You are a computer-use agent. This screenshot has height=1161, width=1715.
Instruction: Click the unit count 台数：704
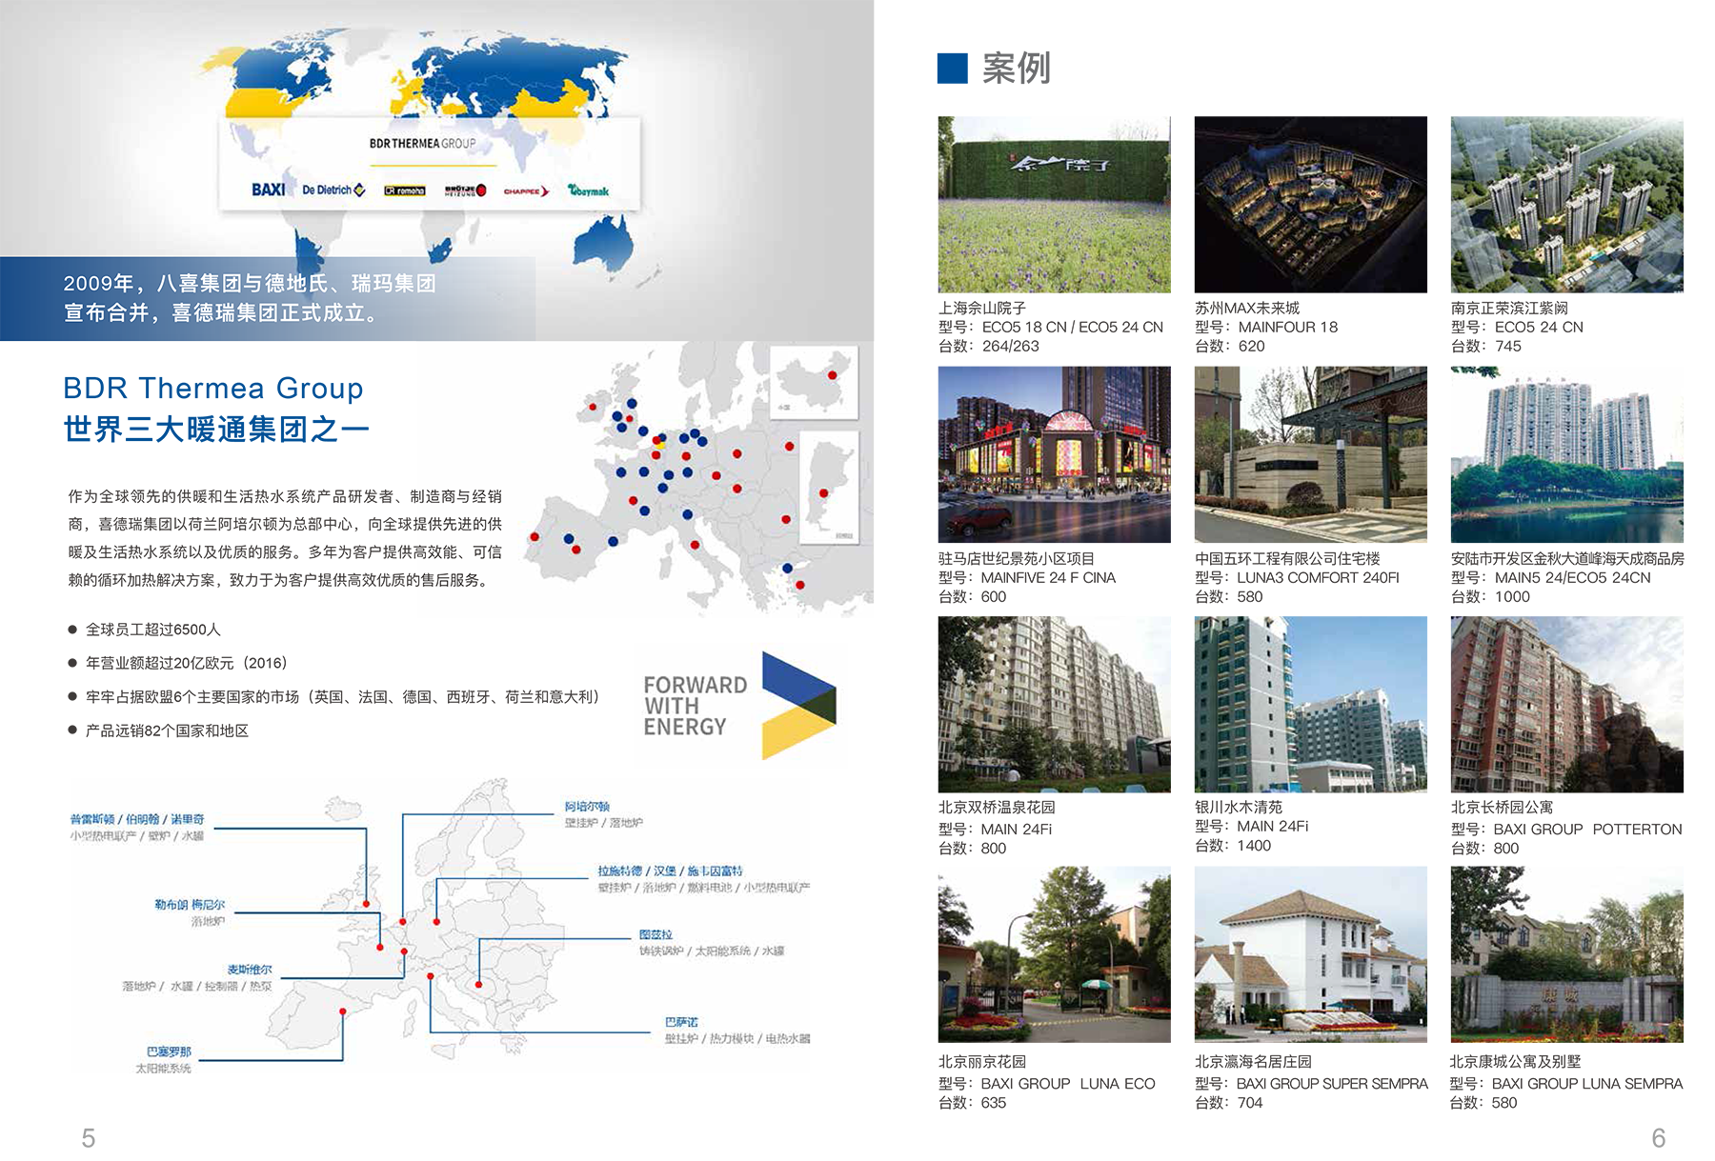[1228, 1102]
